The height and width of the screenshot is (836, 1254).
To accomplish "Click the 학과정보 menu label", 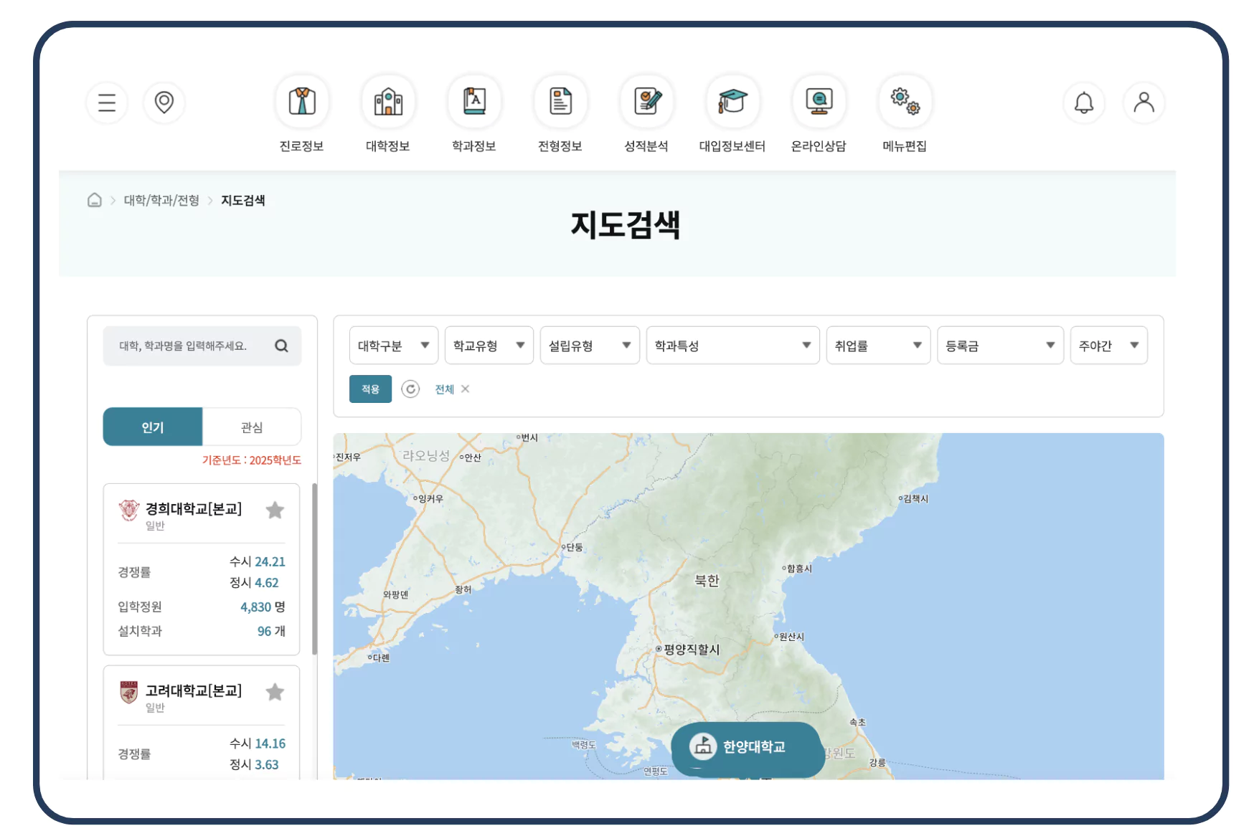I will click(474, 146).
